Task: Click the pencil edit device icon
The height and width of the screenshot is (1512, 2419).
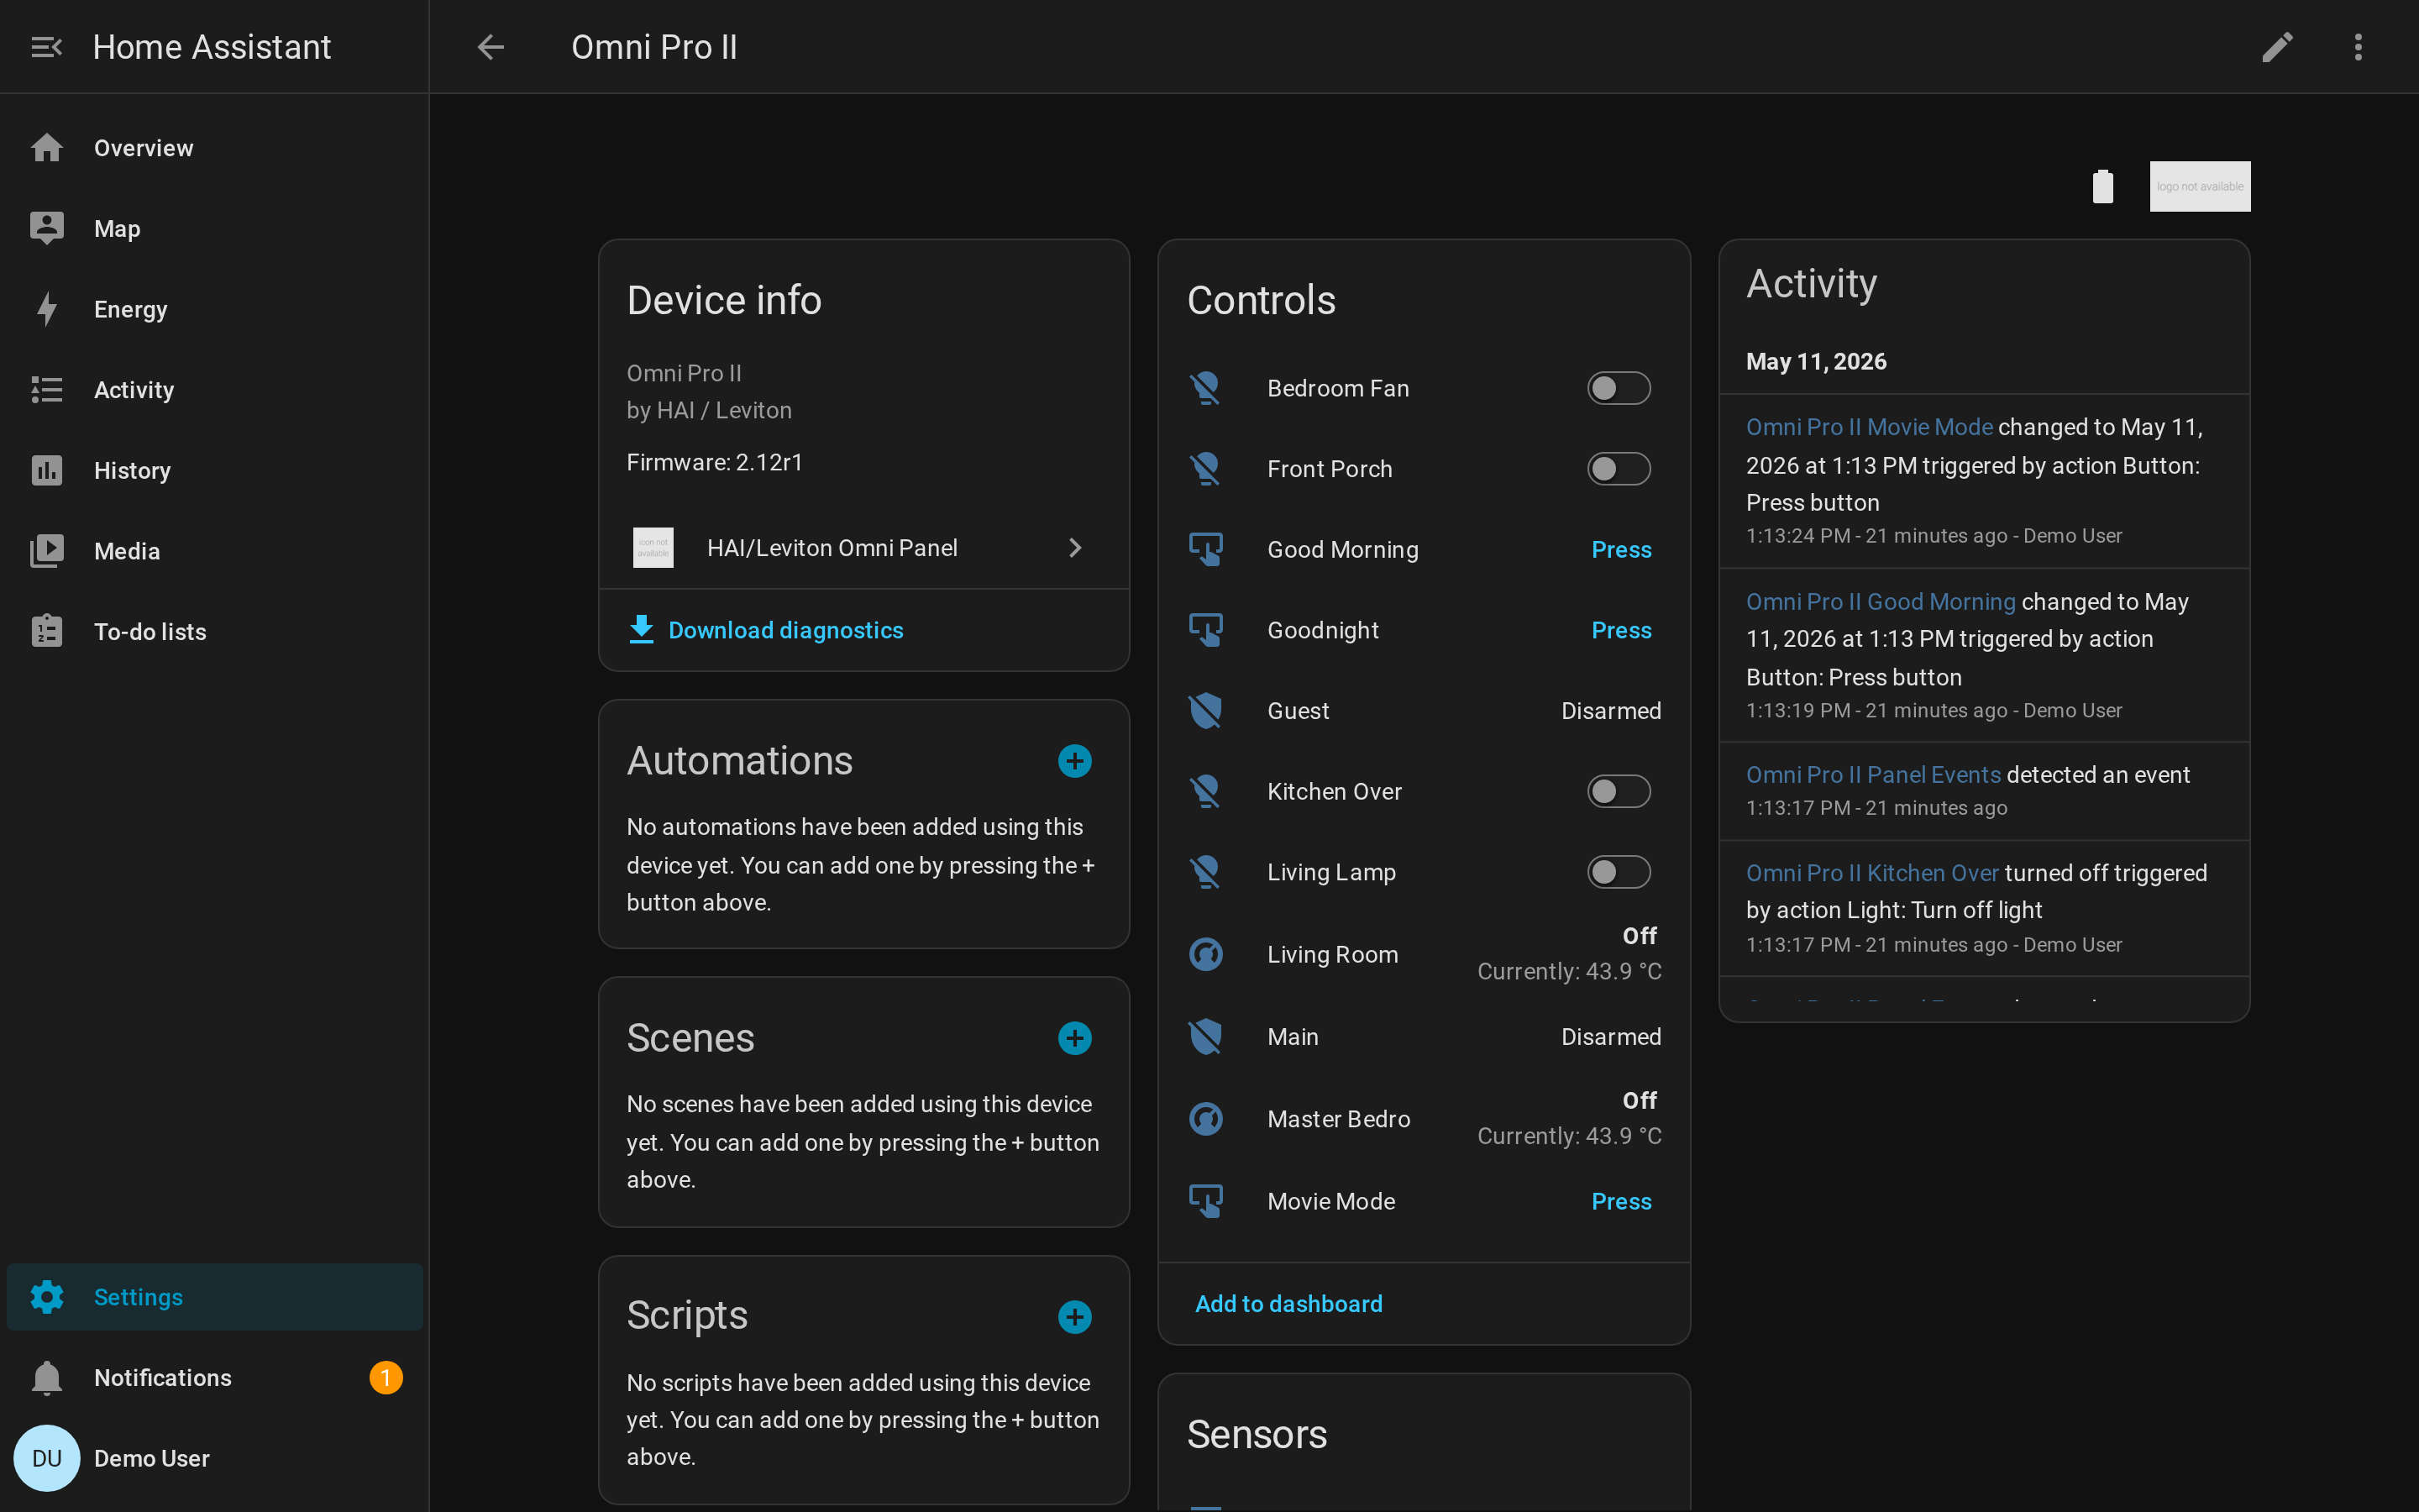Action: pos(2277,47)
